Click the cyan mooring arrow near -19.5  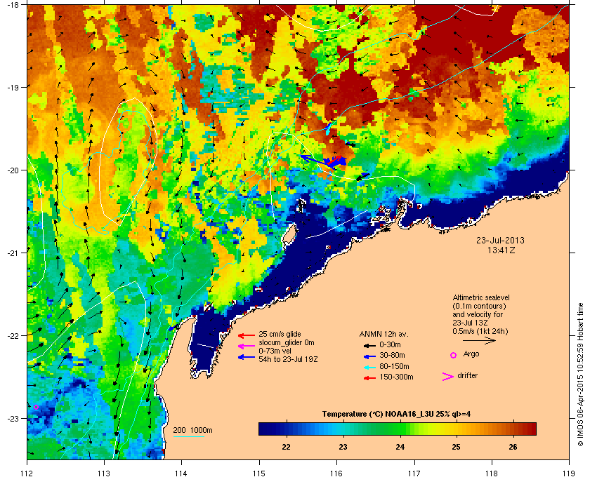click(x=328, y=128)
